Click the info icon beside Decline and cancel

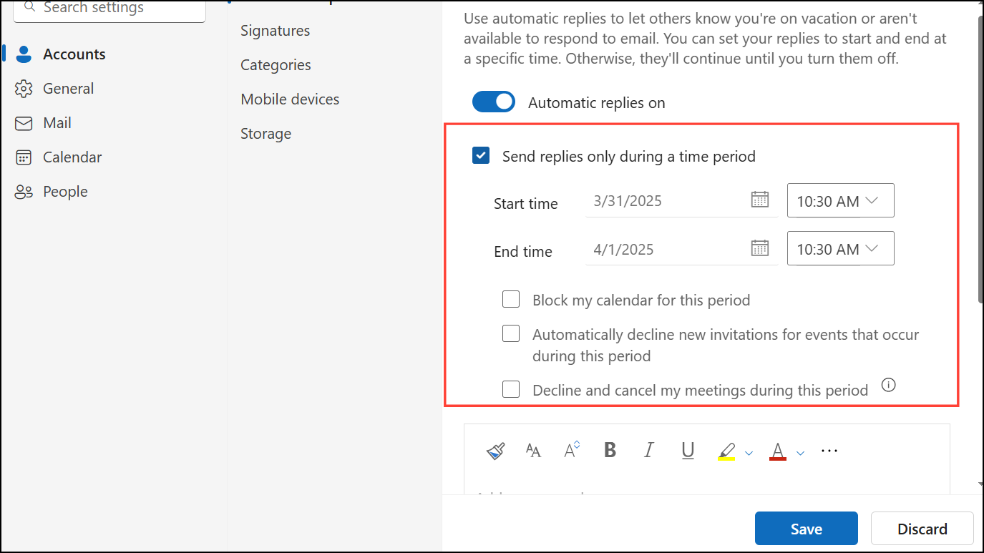tap(889, 385)
